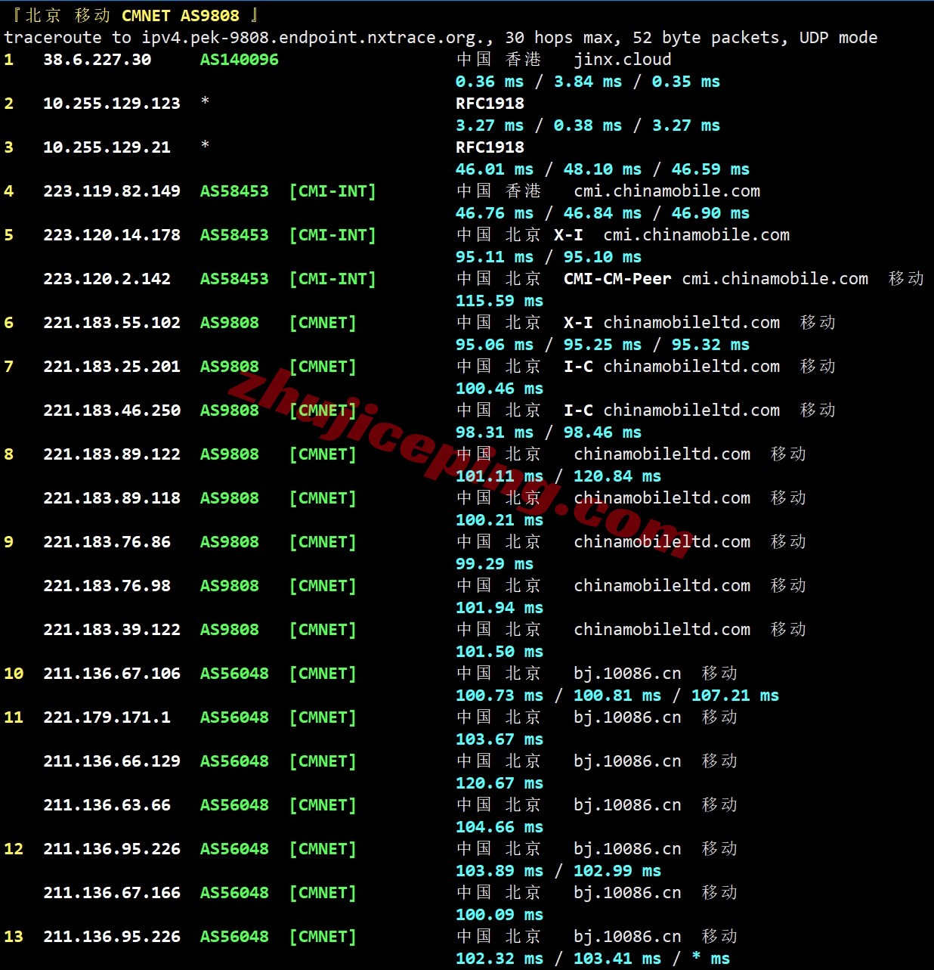Select the 95.11 ms latency value
The width and height of the screenshot is (934, 970).
pos(494,257)
